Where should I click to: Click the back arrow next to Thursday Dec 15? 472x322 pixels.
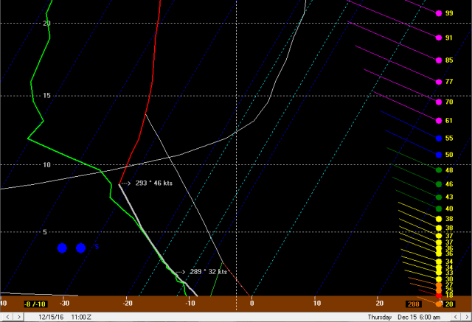point(456,317)
